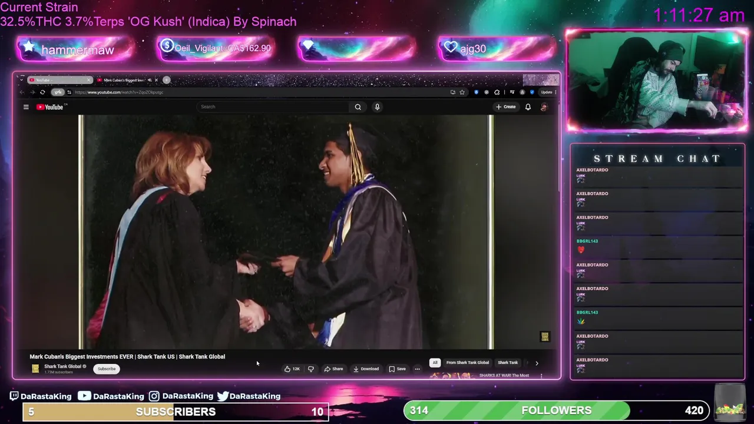Click the 1.73M subscribers count text
Image resolution: width=754 pixels, height=424 pixels.
58,372
